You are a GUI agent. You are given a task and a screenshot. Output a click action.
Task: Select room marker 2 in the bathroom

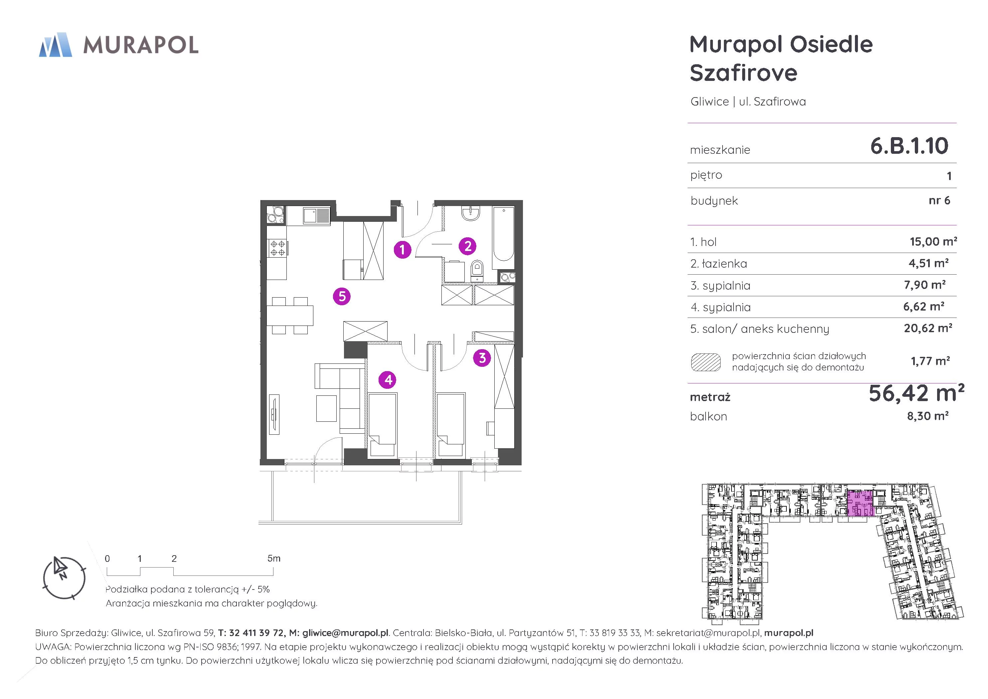pyautogui.click(x=468, y=246)
